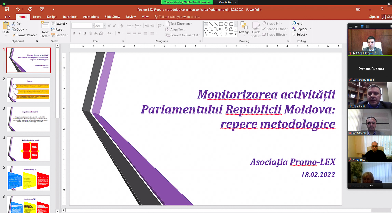Screen dimensions: 392x213
Task: Click the Cut scissors icon
Action: [x=14, y=24]
